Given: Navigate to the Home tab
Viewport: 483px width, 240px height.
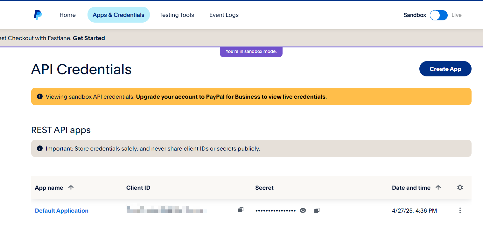Looking at the screenshot, I should 67,15.
